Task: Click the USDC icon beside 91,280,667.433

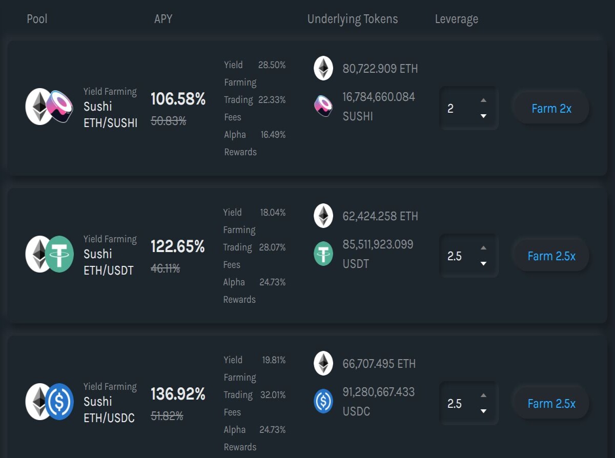Action: [323, 402]
